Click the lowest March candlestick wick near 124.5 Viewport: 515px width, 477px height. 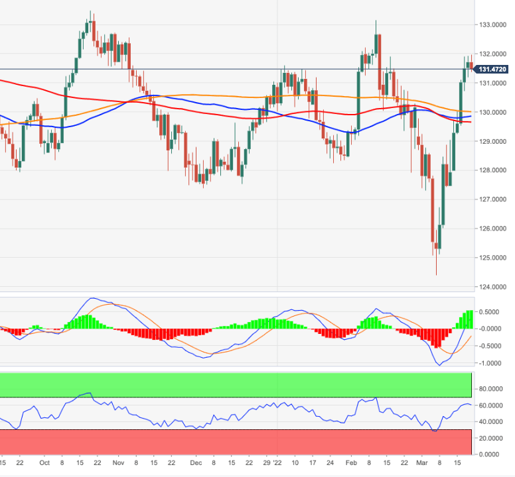point(436,262)
